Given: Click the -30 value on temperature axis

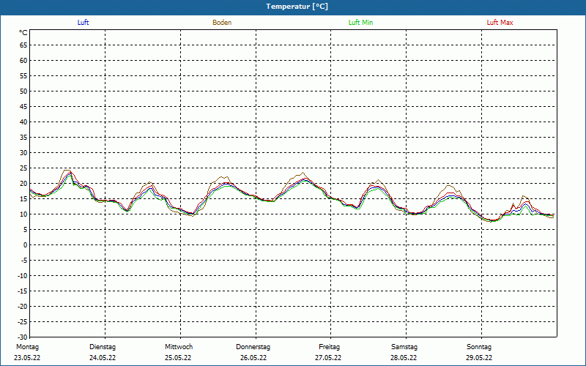Looking at the screenshot, I should click(23, 337).
